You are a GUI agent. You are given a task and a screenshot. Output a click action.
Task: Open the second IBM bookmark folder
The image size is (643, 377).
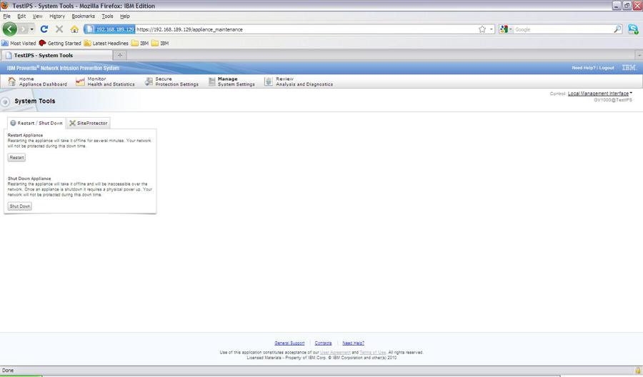160,43
